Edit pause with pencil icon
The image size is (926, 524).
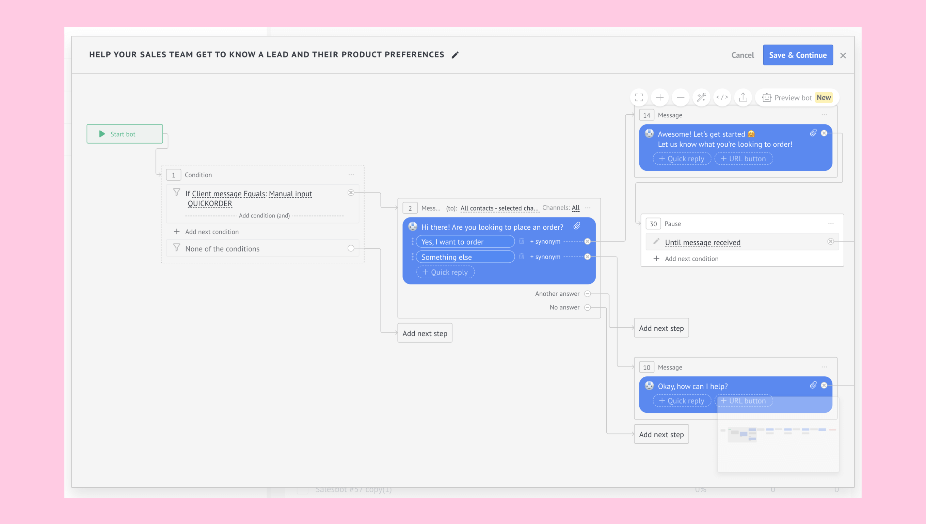point(656,242)
